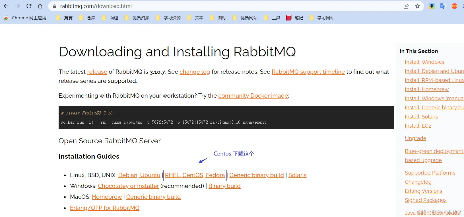Select sidebar Install: RPM-based Linux link
The image size is (464, 217).
434,80
